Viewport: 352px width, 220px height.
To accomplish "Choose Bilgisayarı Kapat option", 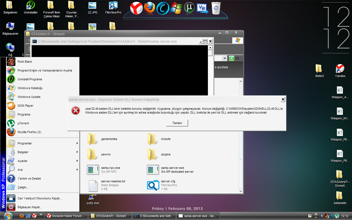I will coord(43,207).
